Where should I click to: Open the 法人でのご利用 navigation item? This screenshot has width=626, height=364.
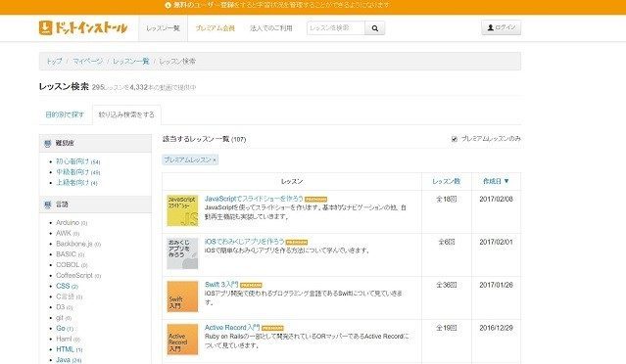pyautogui.click(x=271, y=28)
